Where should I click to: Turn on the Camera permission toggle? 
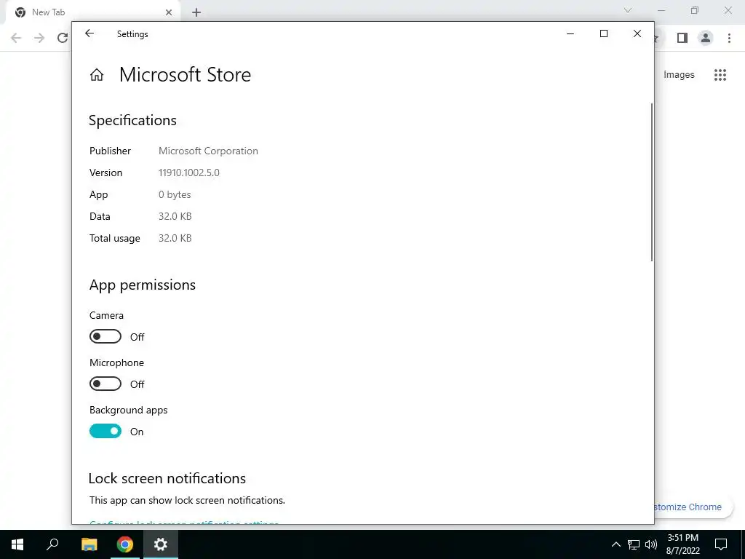[105, 336]
